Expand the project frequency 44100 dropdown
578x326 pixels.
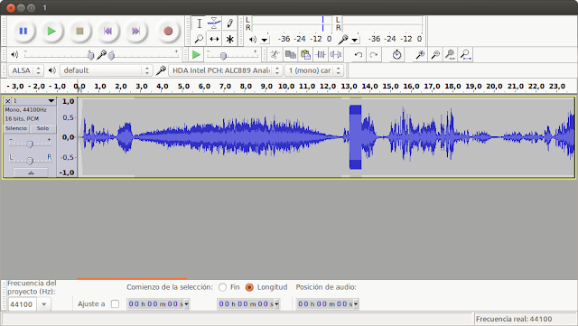[44, 304]
